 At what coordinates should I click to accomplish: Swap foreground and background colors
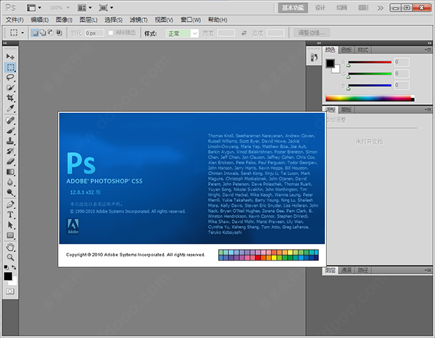click(x=14, y=267)
